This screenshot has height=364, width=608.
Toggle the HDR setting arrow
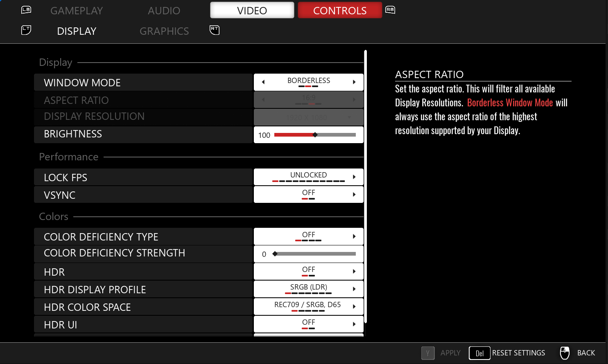(x=354, y=272)
